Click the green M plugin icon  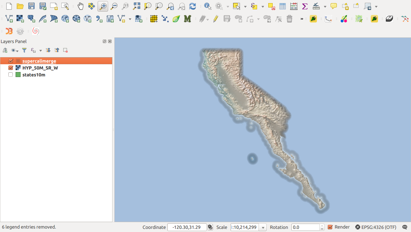[187, 19]
